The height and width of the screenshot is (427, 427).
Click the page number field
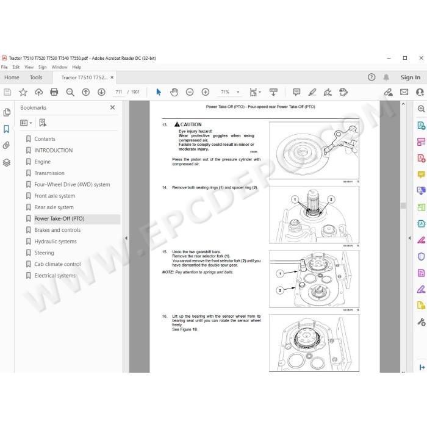click(x=119, y=92)
